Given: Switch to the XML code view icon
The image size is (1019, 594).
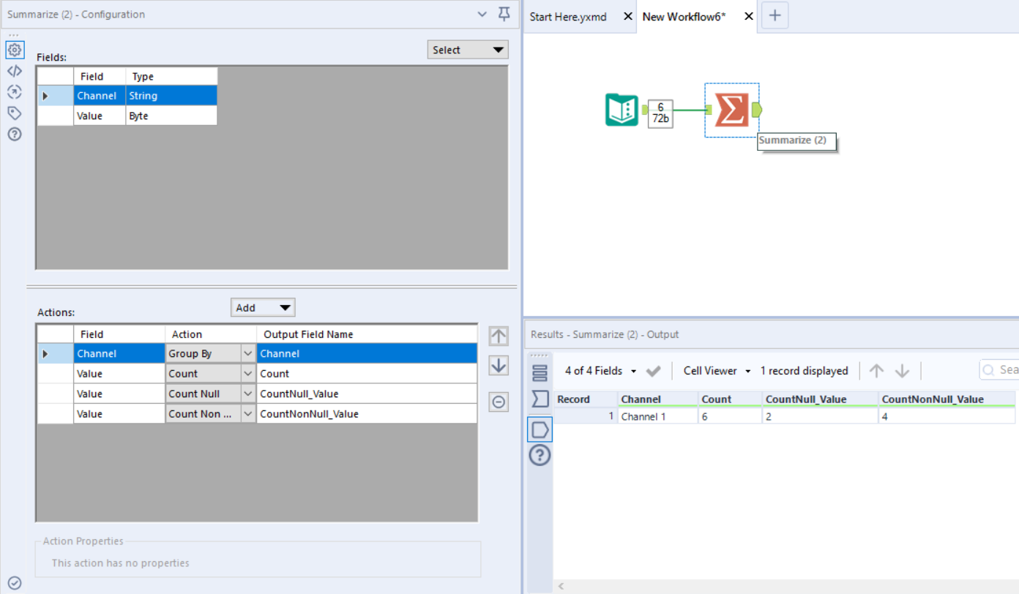Looking at the screenshot, I should pyautogui.click(x=15, y=71).
